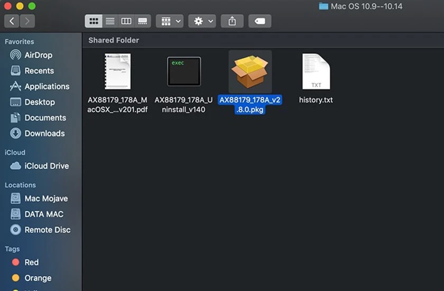
Task: Click the Edit Tags button
Action: pos(260,21)
